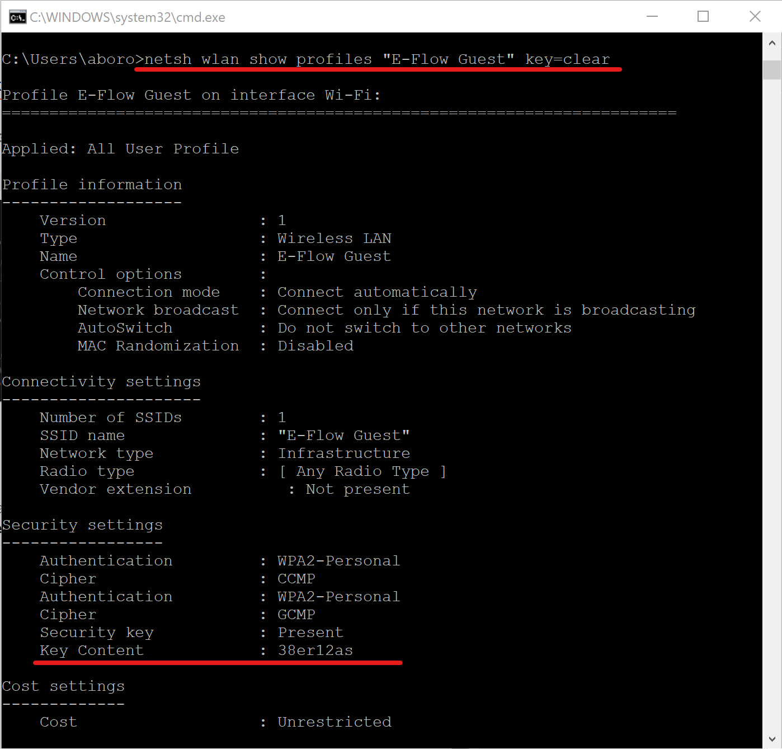Click the 'Number of SSIDs' label
The image size is (782, 749).
click(111, 418)
